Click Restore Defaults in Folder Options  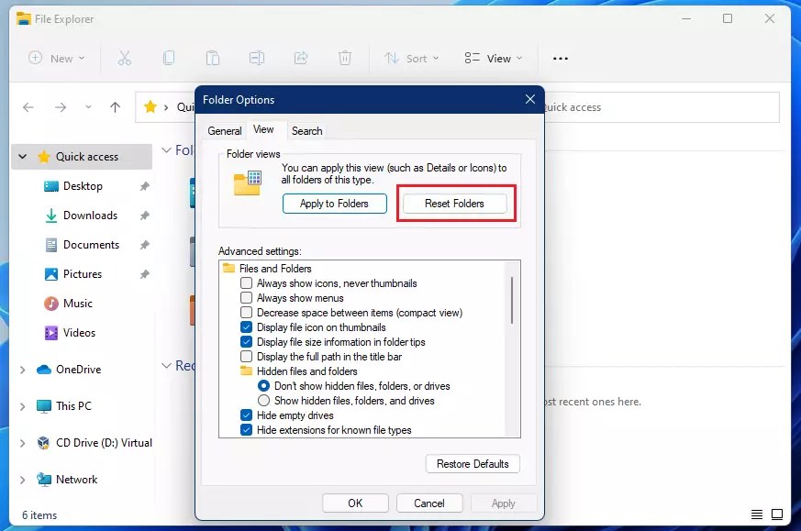[x=473, y=463]
